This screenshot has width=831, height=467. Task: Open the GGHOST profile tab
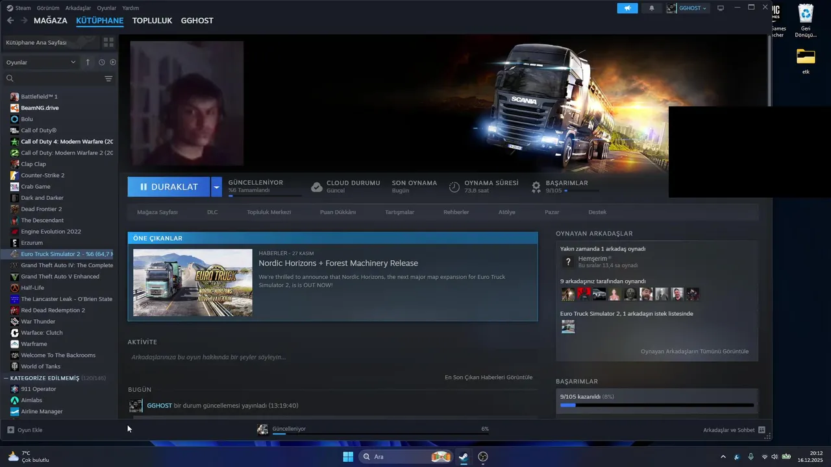pyautogui.click(x=197, y=21)
